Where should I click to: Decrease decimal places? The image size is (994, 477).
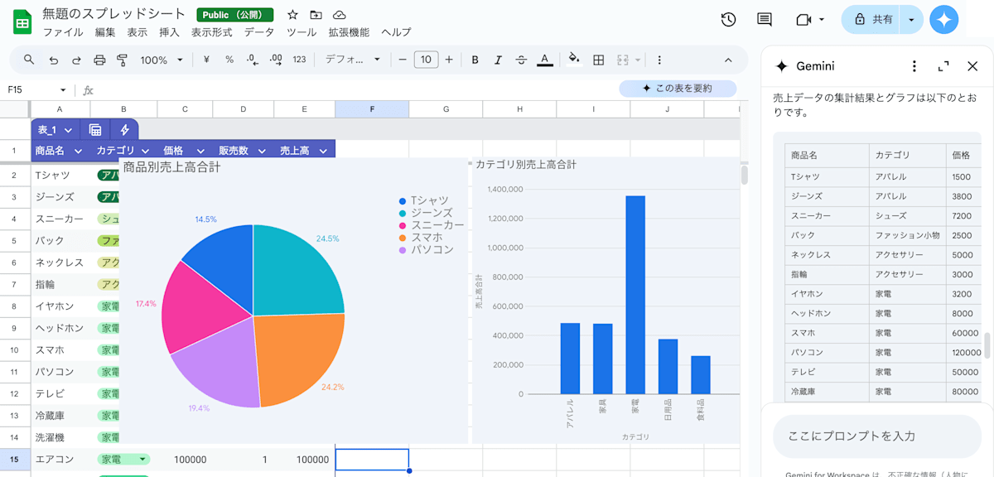click(253, 60)
